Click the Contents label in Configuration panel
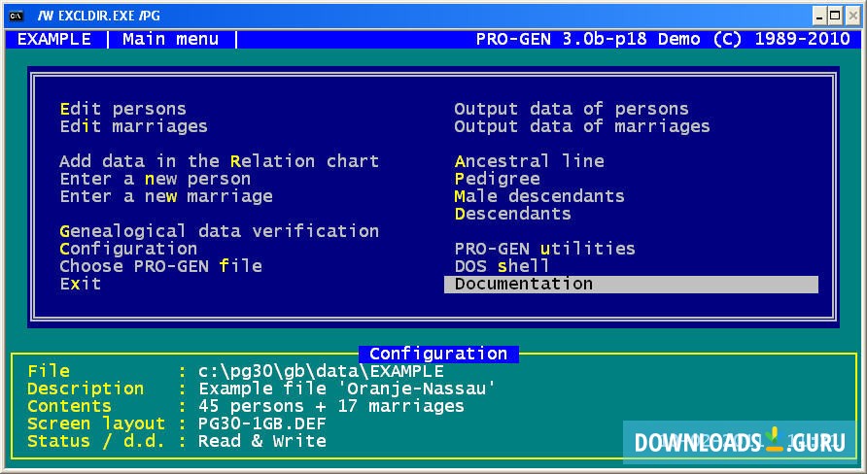Screen dimensions: 867x474 click(70, 407)
